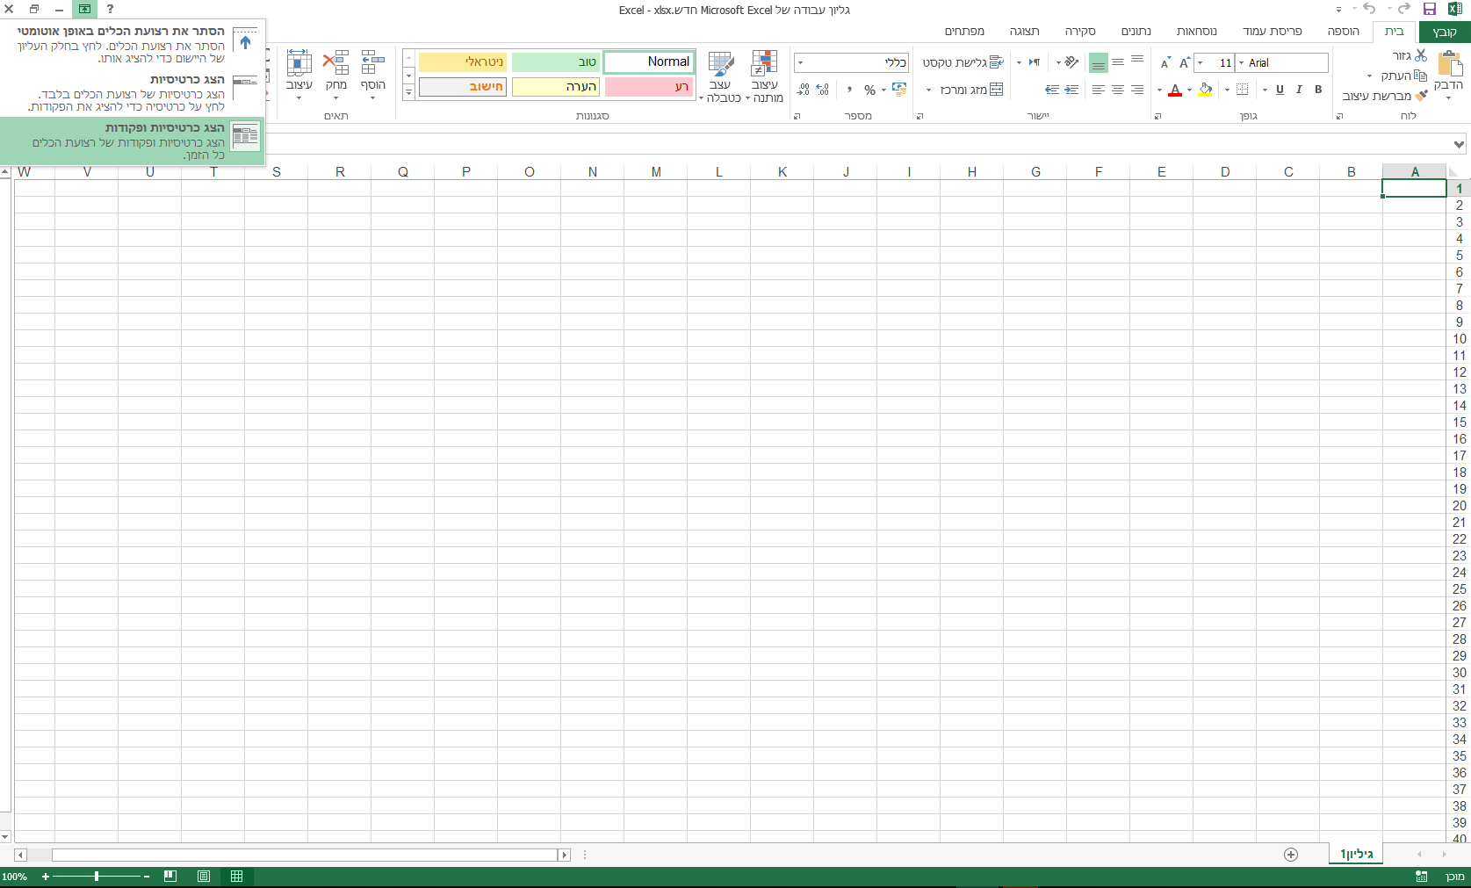Open the Font group dialog launcher

[1158, 116]
